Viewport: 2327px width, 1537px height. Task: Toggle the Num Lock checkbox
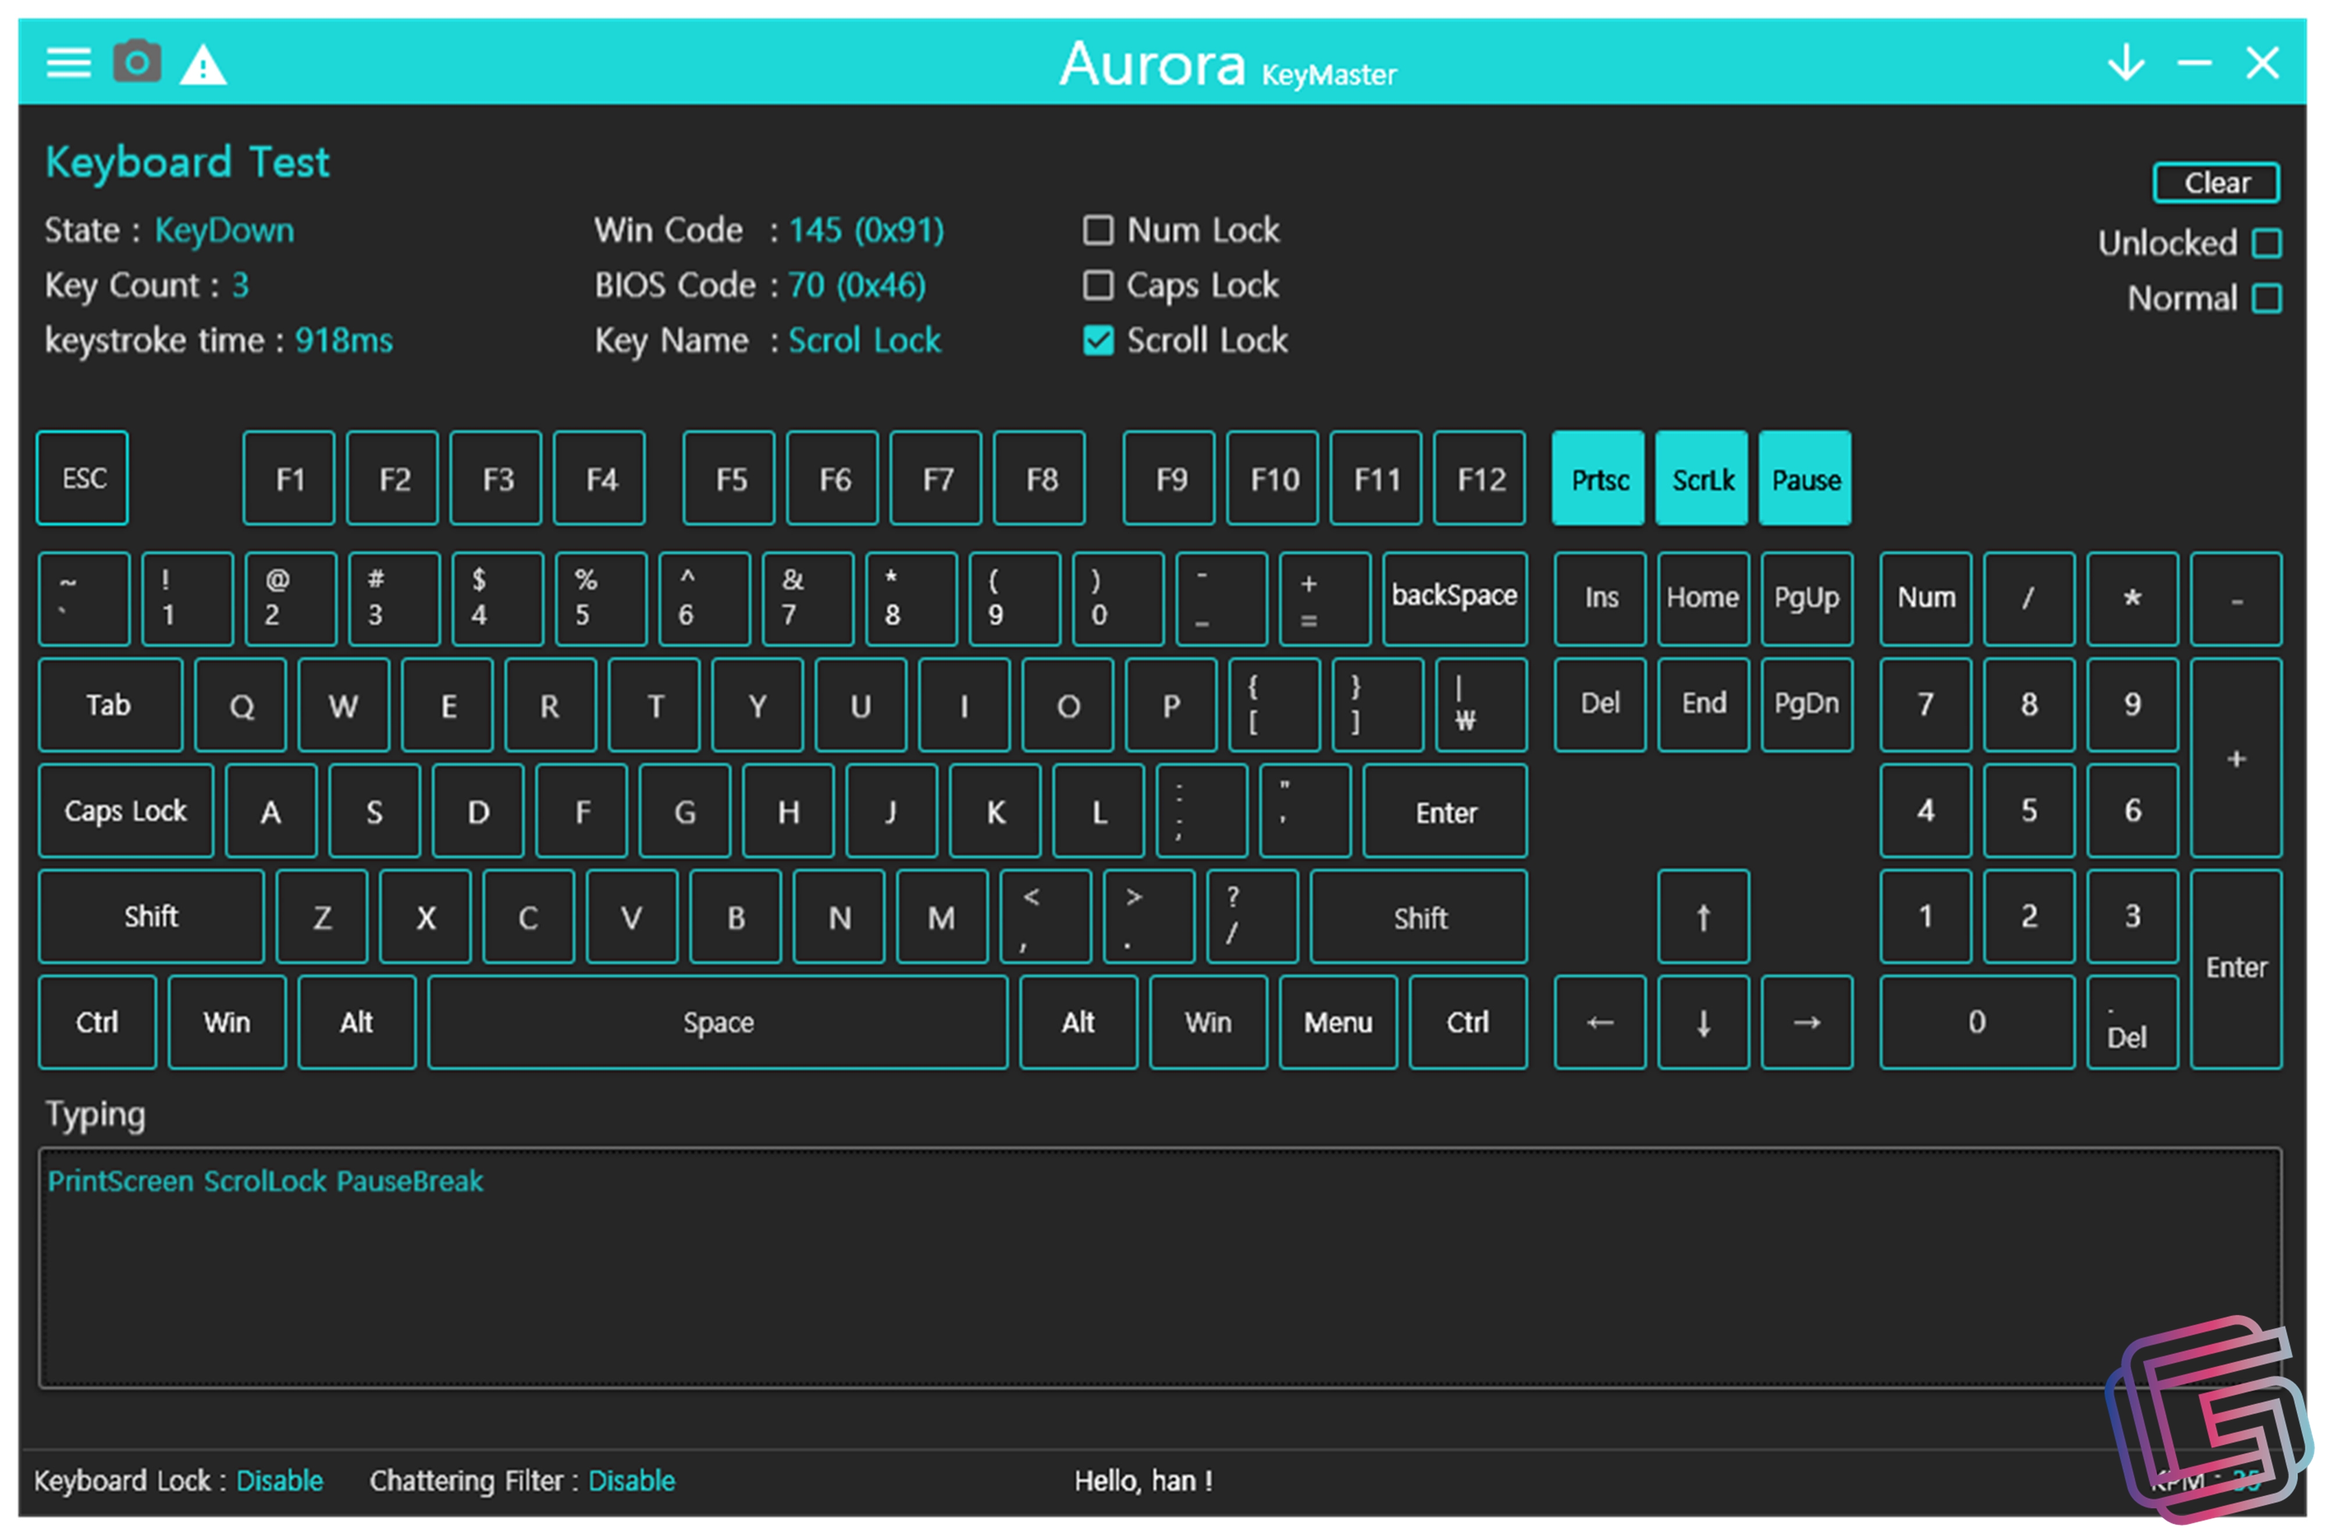click(1098, 230)
